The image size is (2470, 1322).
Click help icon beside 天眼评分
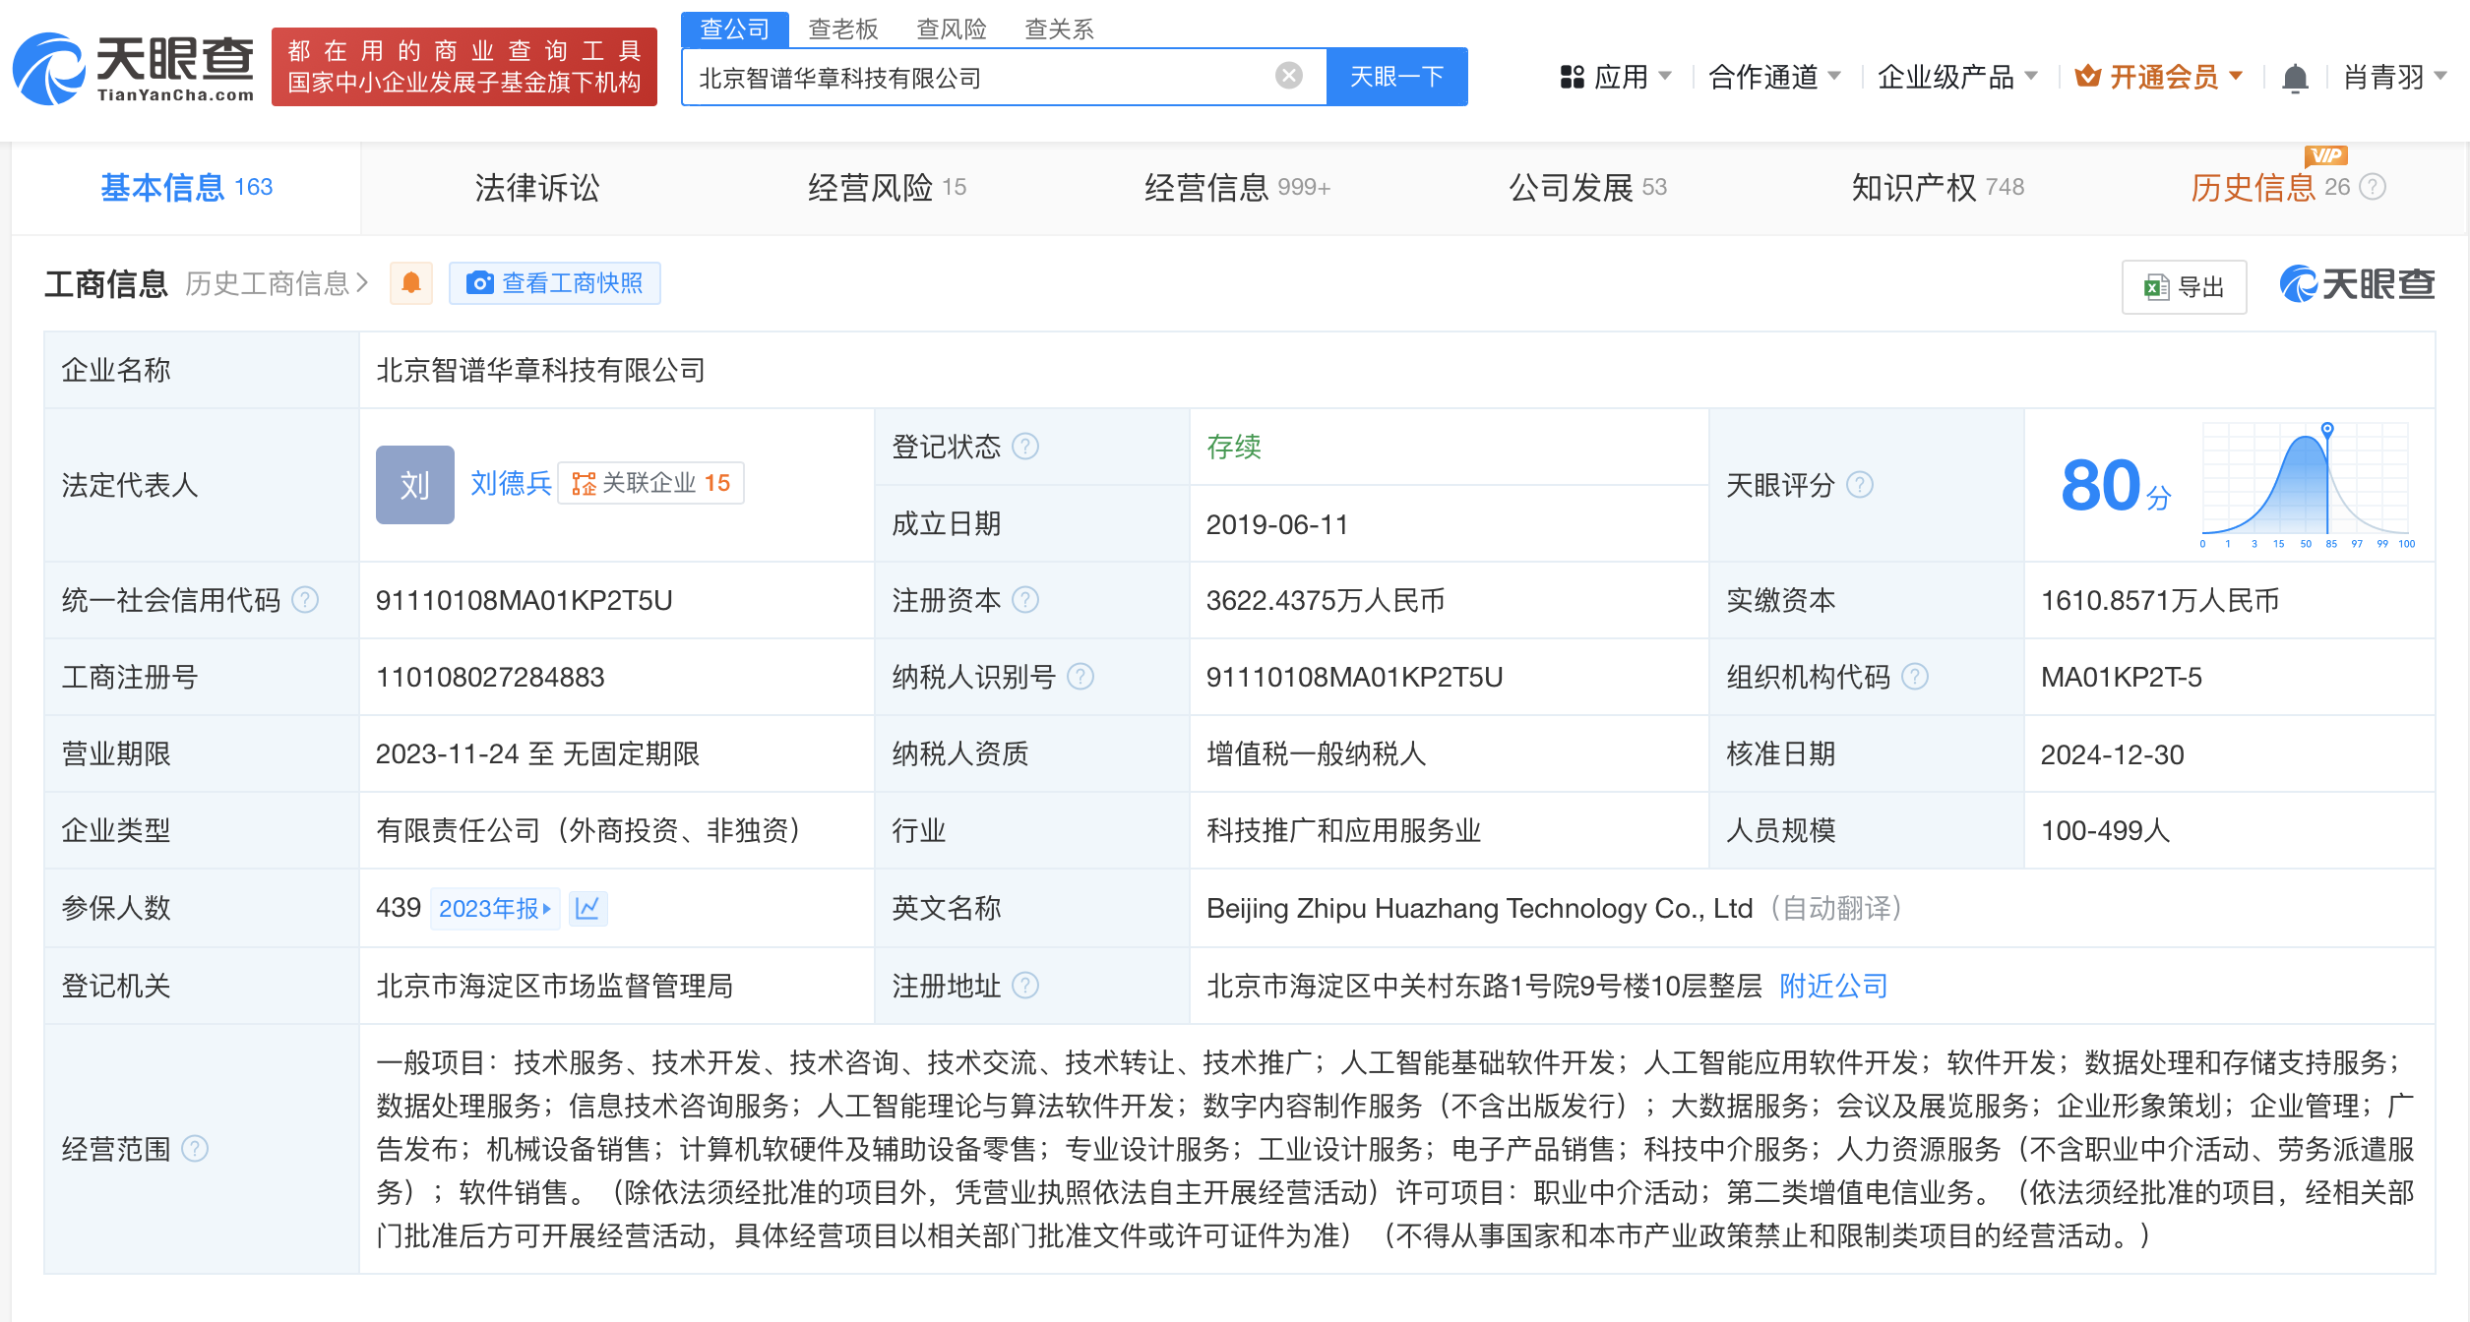click(1860, 485)
